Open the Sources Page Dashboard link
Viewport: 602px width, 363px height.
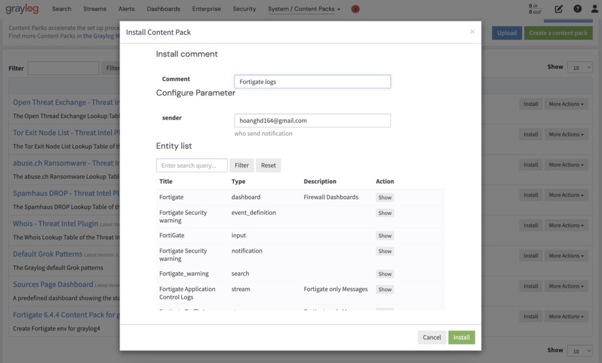pyautogui.click(x=52, y=285)
